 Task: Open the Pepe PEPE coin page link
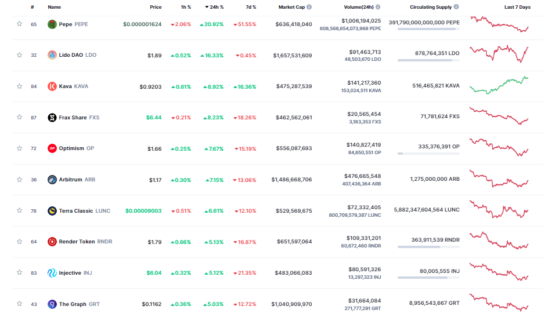point(73,24)
